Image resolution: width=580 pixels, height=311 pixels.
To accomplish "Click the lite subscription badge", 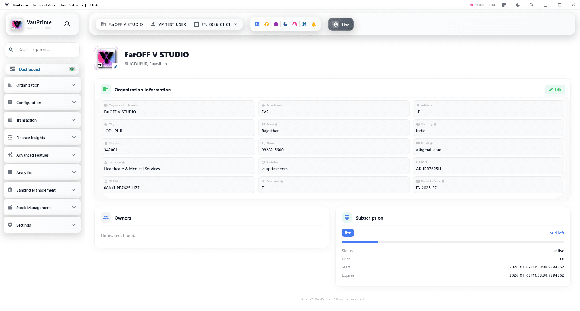I will point(348,233).
